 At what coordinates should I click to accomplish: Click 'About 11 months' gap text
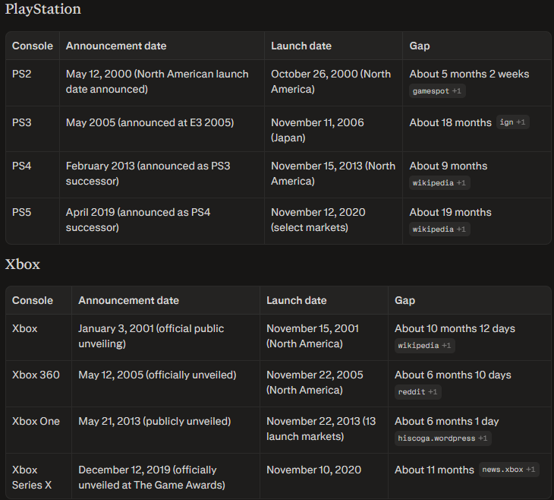[434, 470]
